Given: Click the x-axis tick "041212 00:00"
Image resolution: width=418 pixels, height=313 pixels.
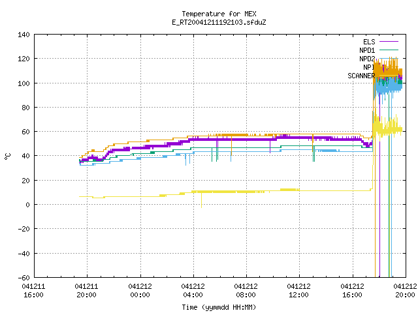Looking at the screenshot, I should pyautogui.click(x=140, y=291).
